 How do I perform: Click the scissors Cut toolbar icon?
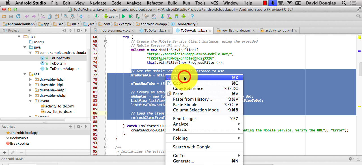click(42, 17)
